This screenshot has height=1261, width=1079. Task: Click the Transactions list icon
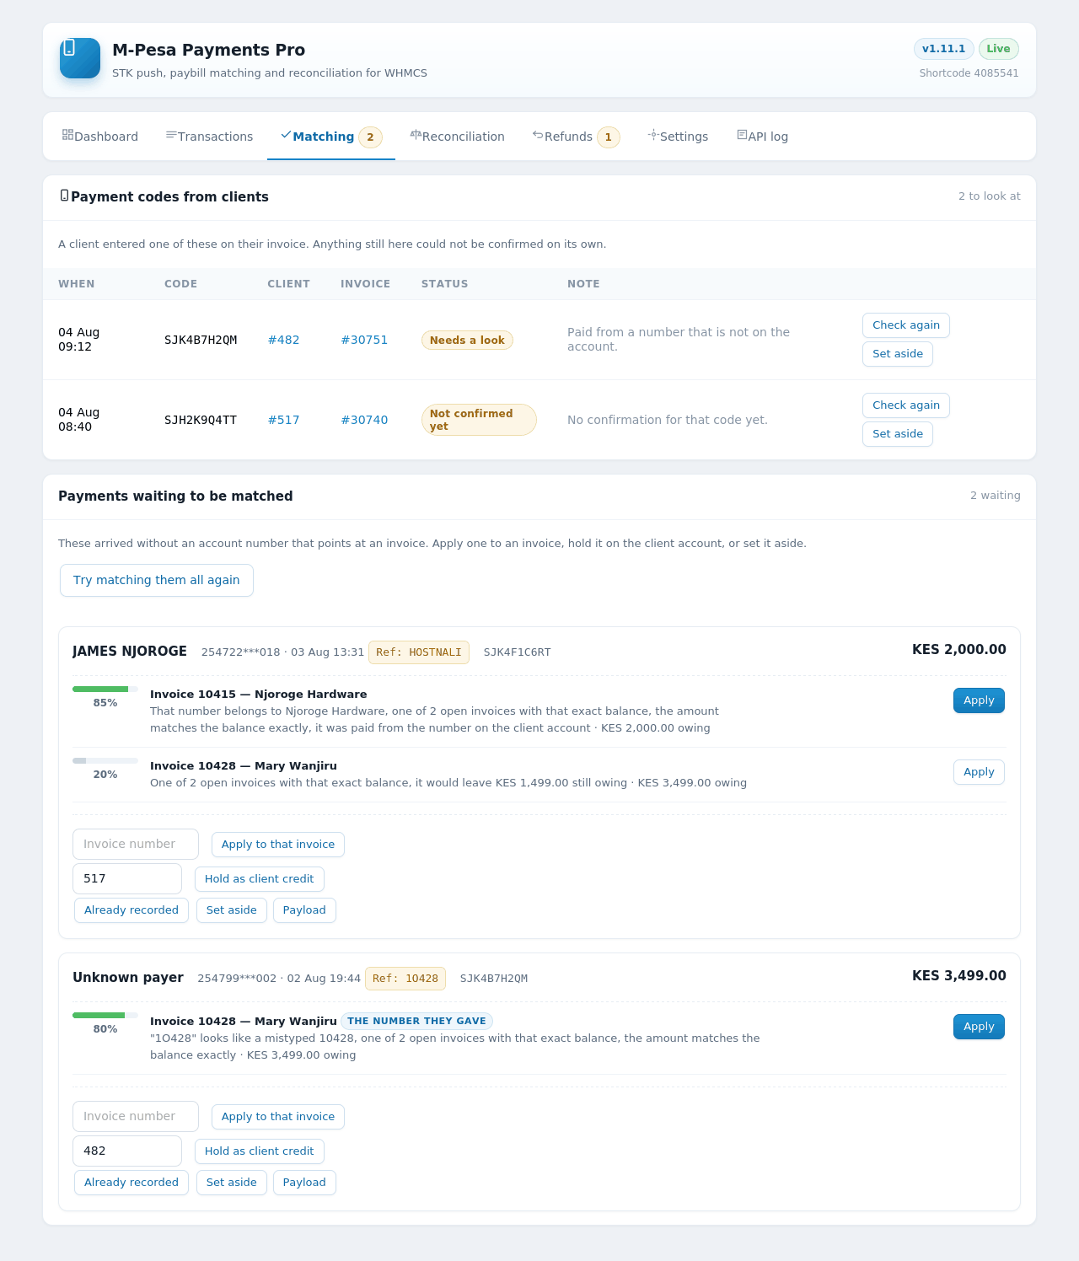[x=171, y=135]
